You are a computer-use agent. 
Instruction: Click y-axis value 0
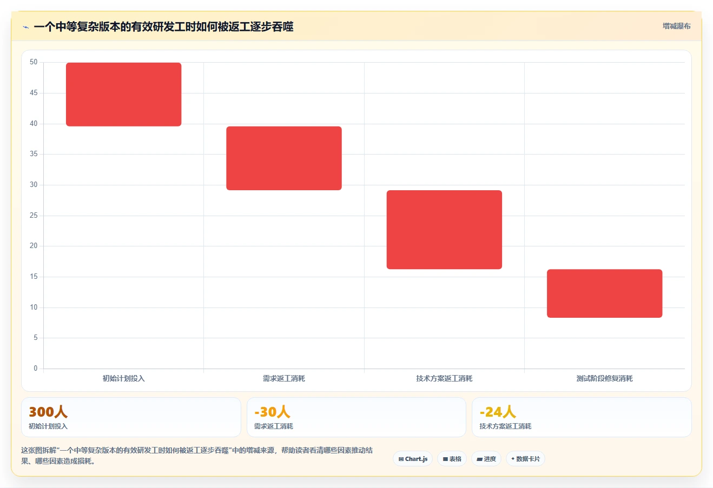point(36,369)
